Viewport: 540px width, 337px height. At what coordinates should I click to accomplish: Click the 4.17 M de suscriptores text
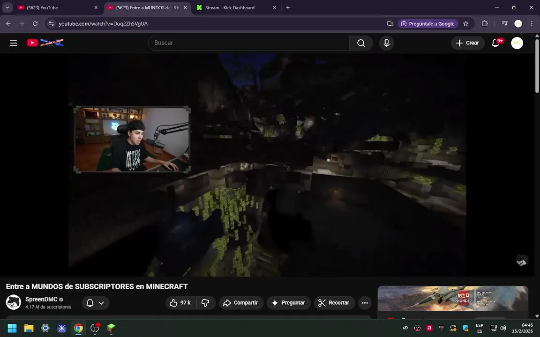coord(48,307)
